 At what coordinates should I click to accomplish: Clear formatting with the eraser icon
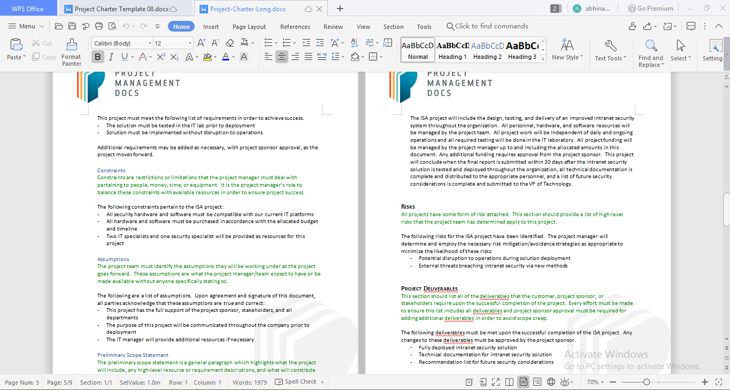(x=230, y=43)
